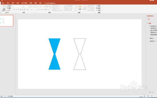
Task: Open the Design (设计) tab
Action: [x=8, y=3]
